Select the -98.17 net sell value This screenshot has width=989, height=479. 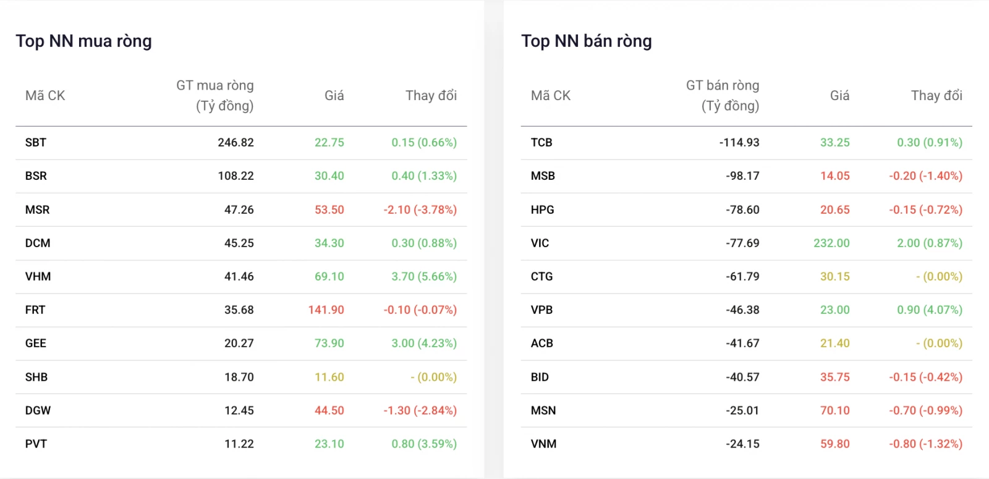(x=743, y=176)
